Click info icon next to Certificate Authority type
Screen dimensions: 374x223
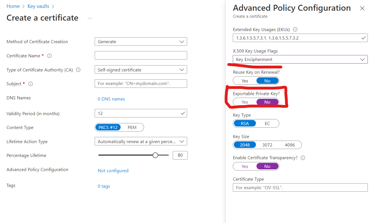point(78,70)
